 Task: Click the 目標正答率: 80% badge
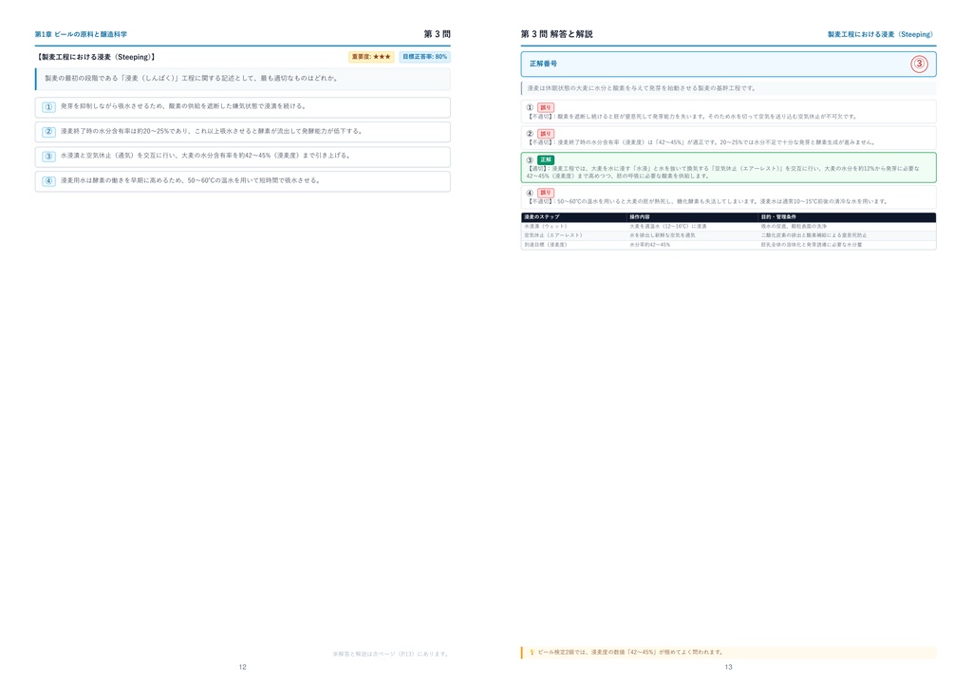pyautogui.click(x=424, y=57)
